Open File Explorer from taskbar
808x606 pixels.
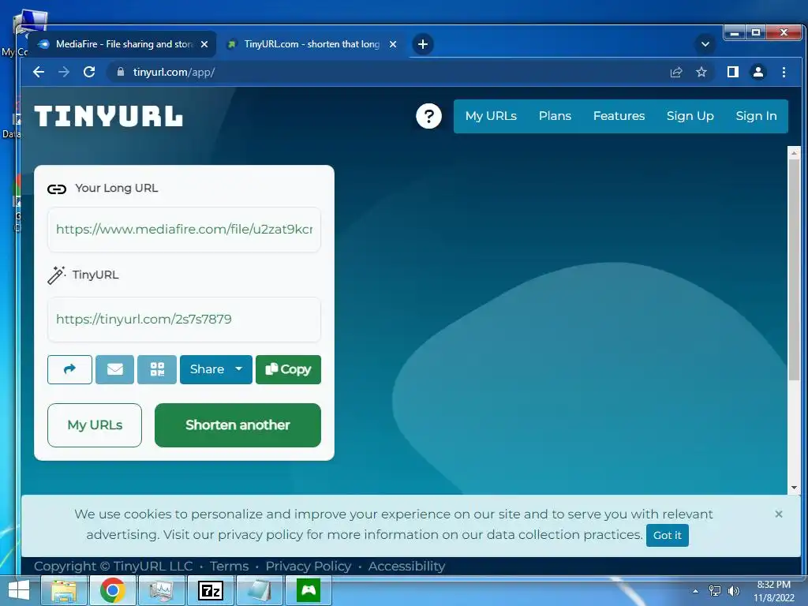click(x=64, y=590)
